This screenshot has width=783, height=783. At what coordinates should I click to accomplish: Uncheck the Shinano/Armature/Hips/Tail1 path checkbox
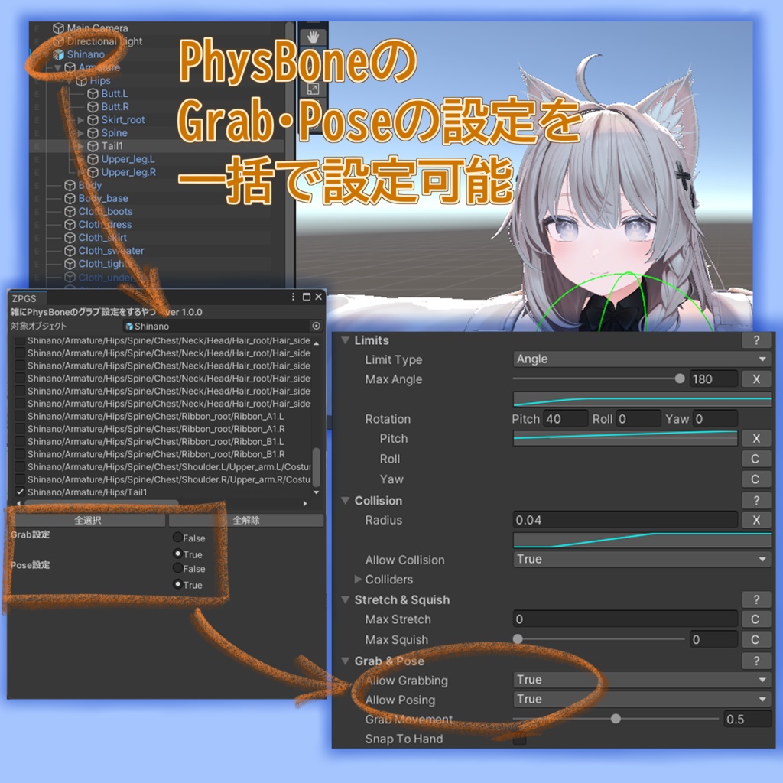[20, 493]
